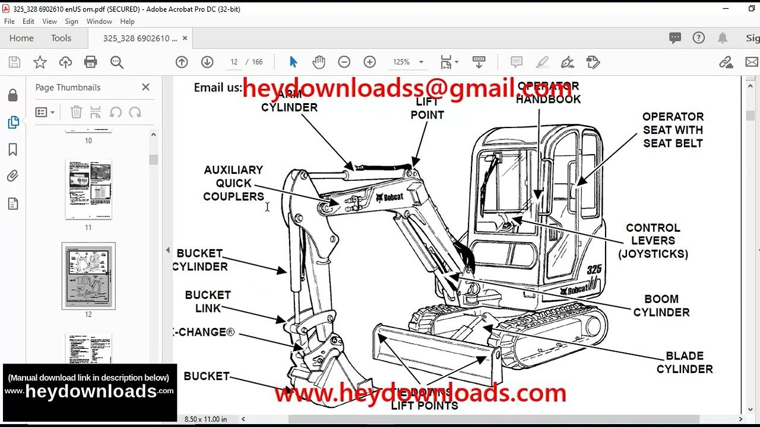Click the extract pages icon in thumbnails
The width and height of the screenshot is (760, 427).
96,112
